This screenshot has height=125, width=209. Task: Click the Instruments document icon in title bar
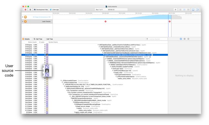106,6
